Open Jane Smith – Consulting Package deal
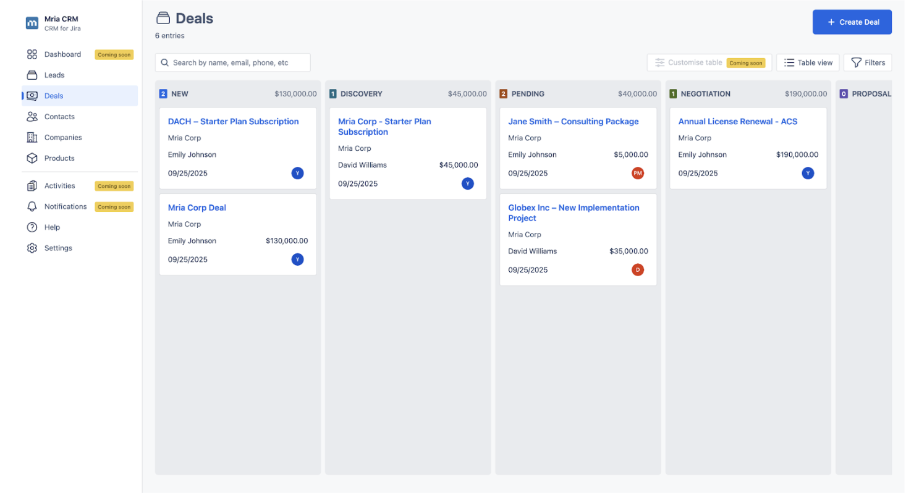Image resolution: width=906 pixels, height=493 pixels. click(x=574, y=122)
